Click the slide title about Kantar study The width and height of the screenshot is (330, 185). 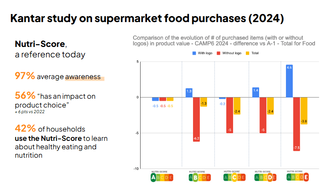pos(147,18)
